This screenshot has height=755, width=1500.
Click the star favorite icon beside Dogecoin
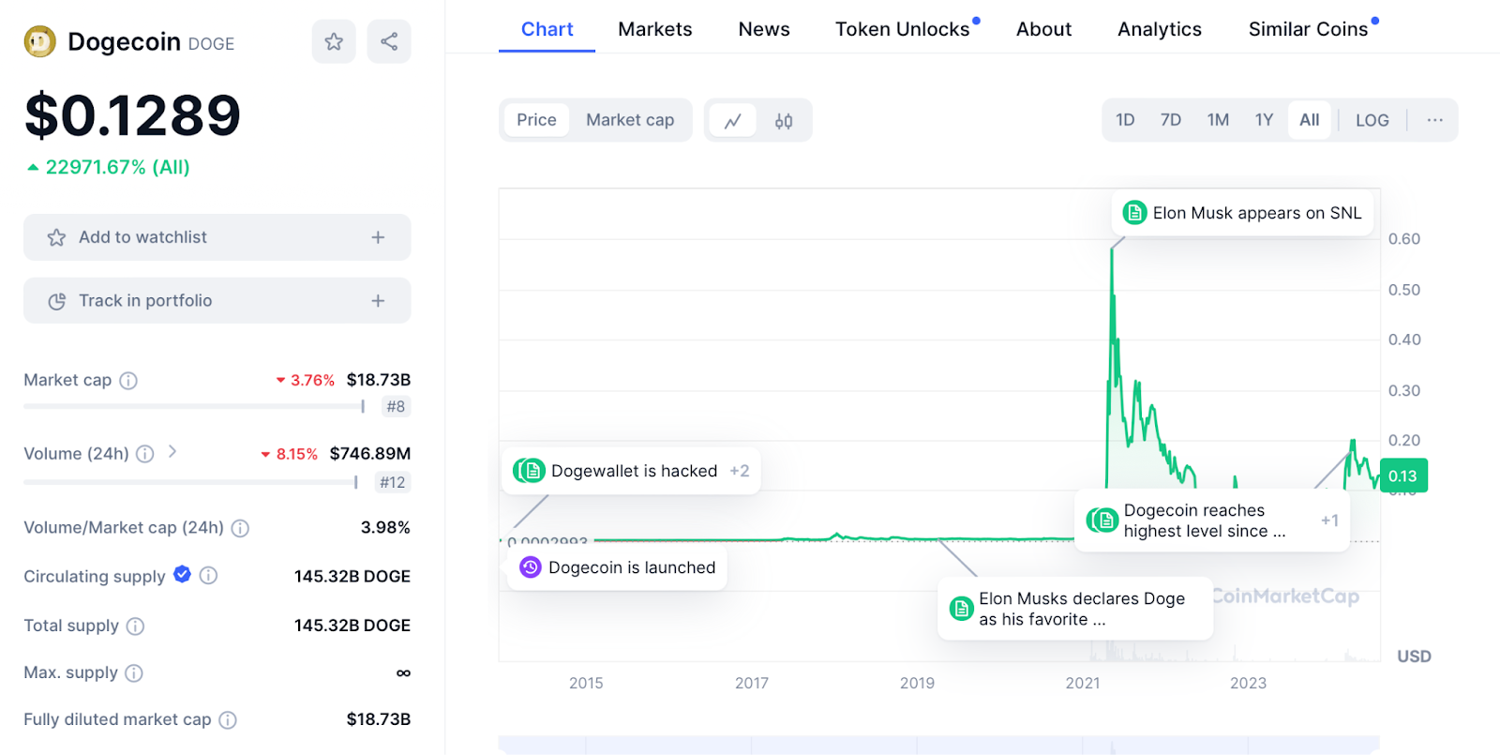(x=334, y=41)
